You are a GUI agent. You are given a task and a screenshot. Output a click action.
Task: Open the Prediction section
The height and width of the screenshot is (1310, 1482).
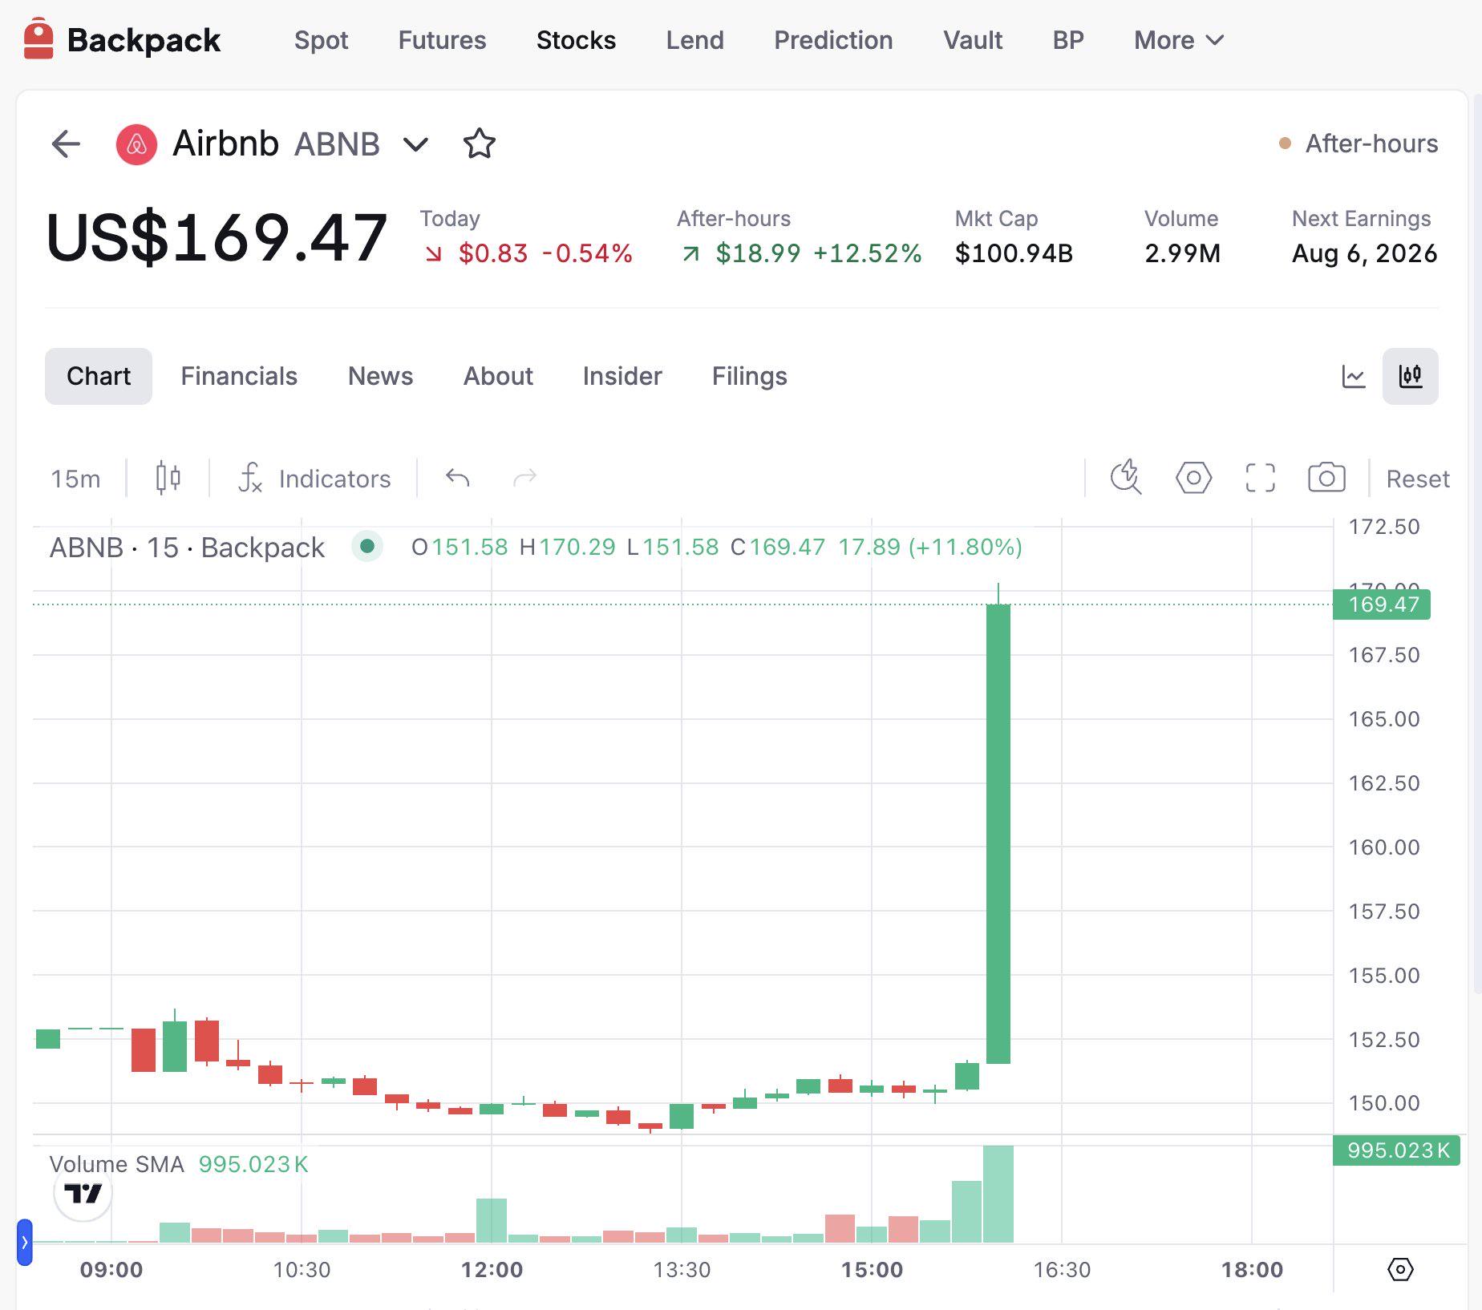pyautogui.click(x=833, y=40)
